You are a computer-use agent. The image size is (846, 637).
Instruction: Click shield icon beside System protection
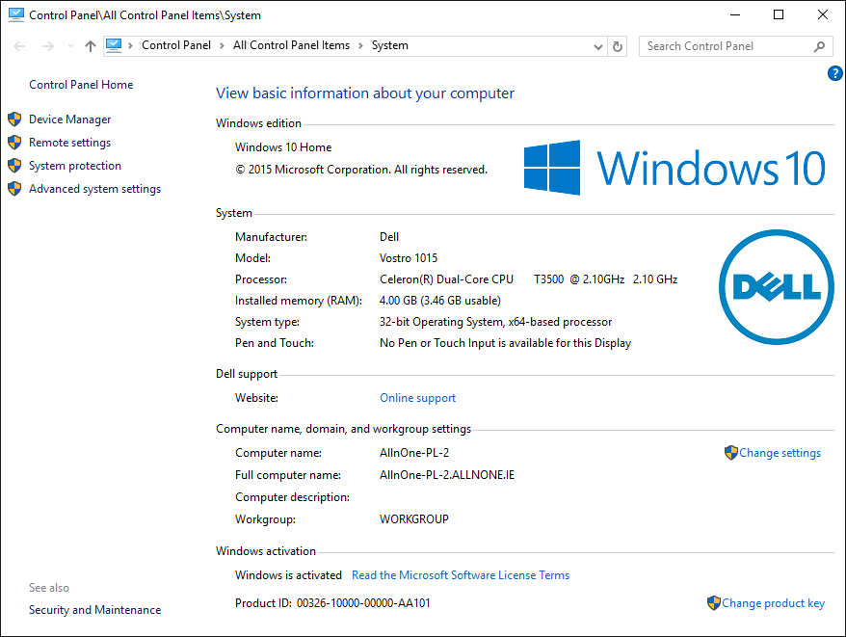point(14,166)
